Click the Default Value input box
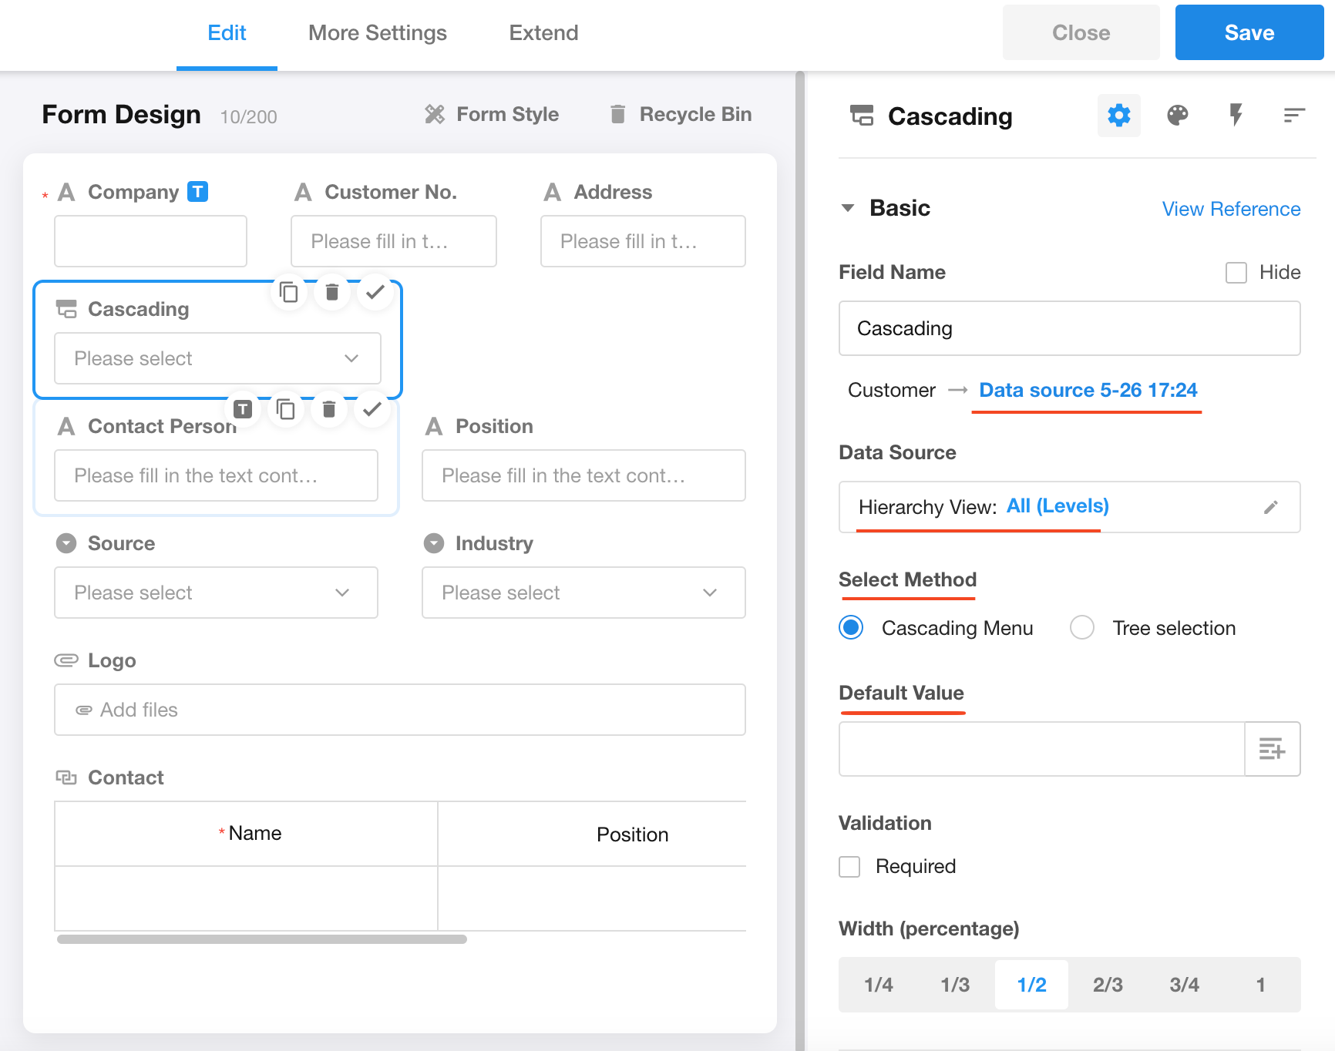This screenshot has height=1051, width=1335. (x=1041, y=749)
